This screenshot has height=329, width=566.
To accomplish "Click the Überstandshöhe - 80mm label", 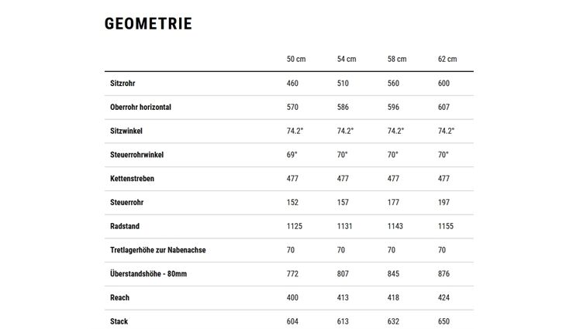I will (148, 273).
